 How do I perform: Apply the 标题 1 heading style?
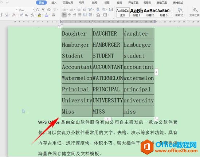coord(136,12)
